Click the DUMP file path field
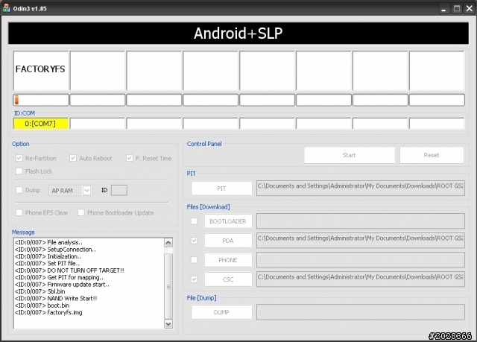The image size is (477, 342). [x=361, y=312]
